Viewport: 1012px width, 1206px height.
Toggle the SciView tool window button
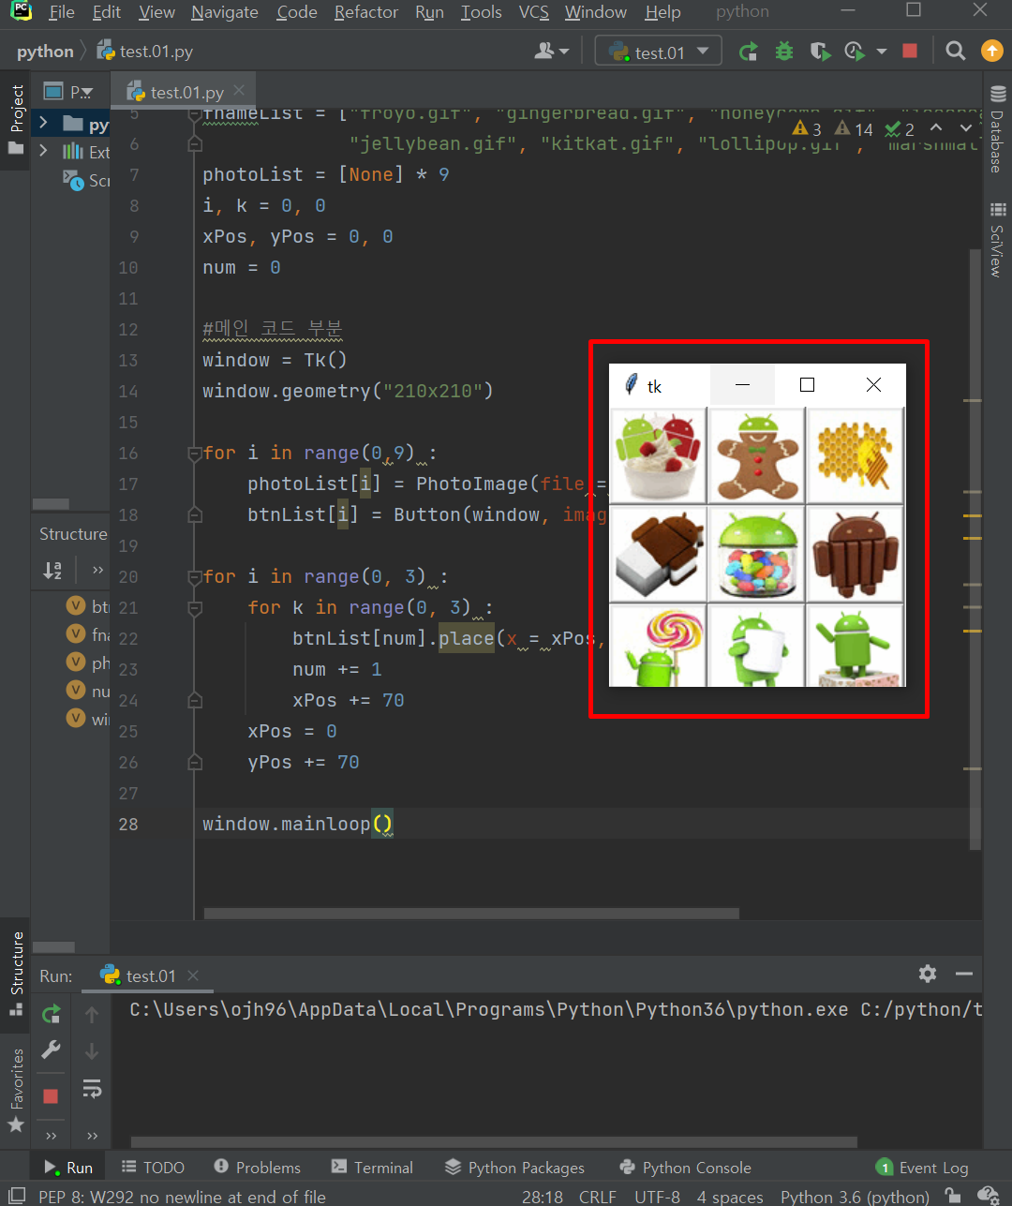pyautogui.click(x=997, y=240)
